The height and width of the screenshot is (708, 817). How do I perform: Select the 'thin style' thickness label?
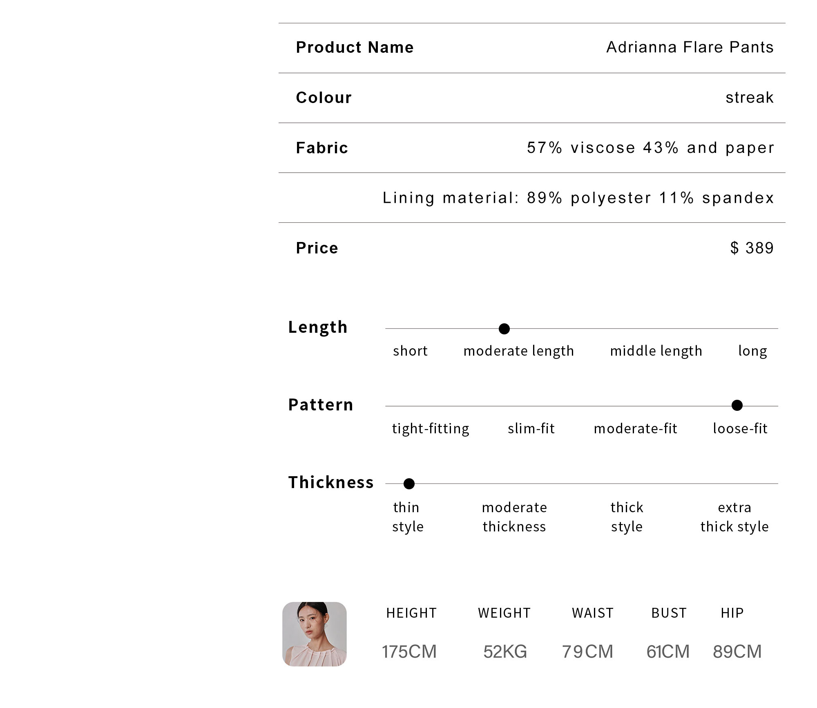coord(408,517)
